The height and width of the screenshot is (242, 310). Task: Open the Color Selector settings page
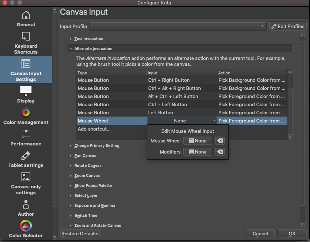26,229
